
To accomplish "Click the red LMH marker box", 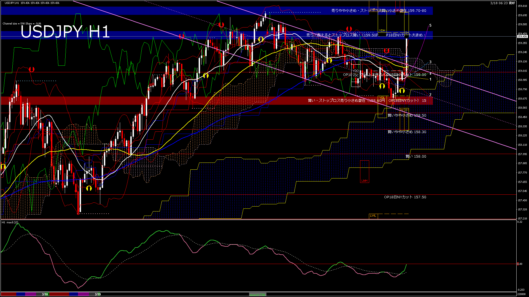I will point(364,181).
